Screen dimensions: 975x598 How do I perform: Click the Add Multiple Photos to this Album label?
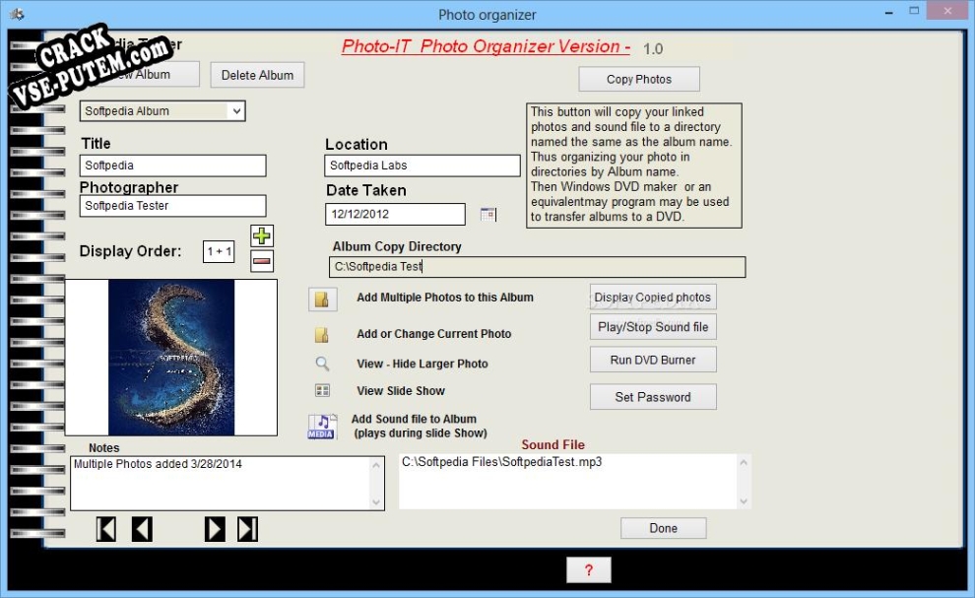pyautogui.click(x=445, y=298)
